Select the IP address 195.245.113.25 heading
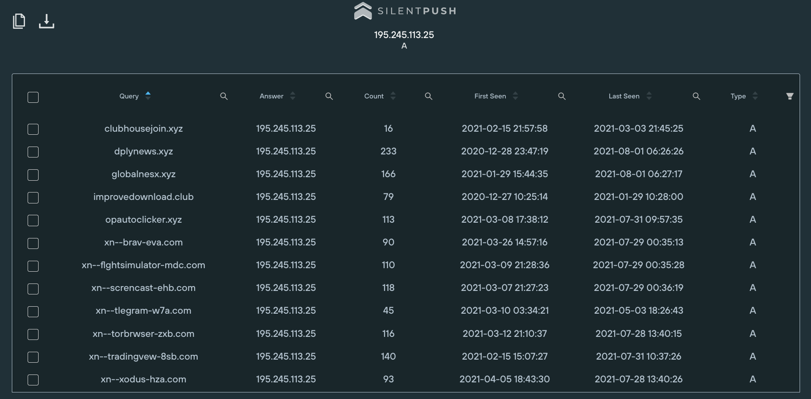The width and height of the screenshot is (811, 399). click(x=403, y=35)
